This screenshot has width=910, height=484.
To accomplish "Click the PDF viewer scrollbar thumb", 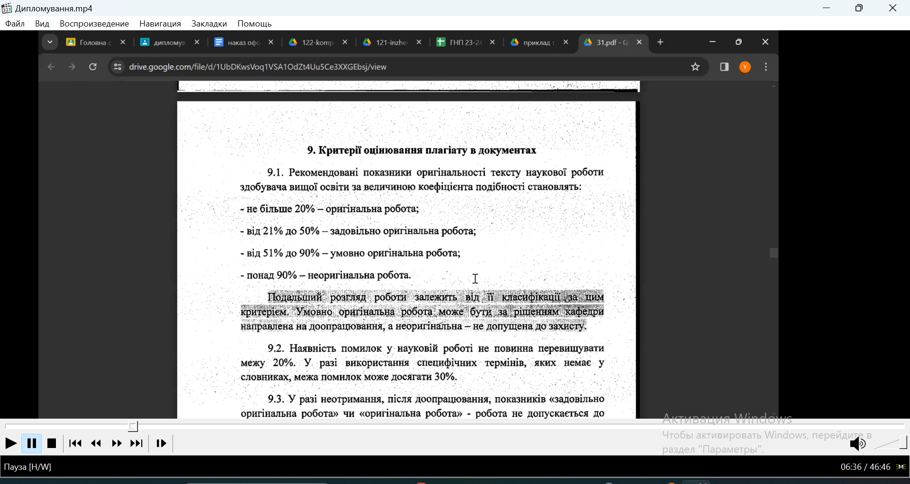I will [774, 253].
